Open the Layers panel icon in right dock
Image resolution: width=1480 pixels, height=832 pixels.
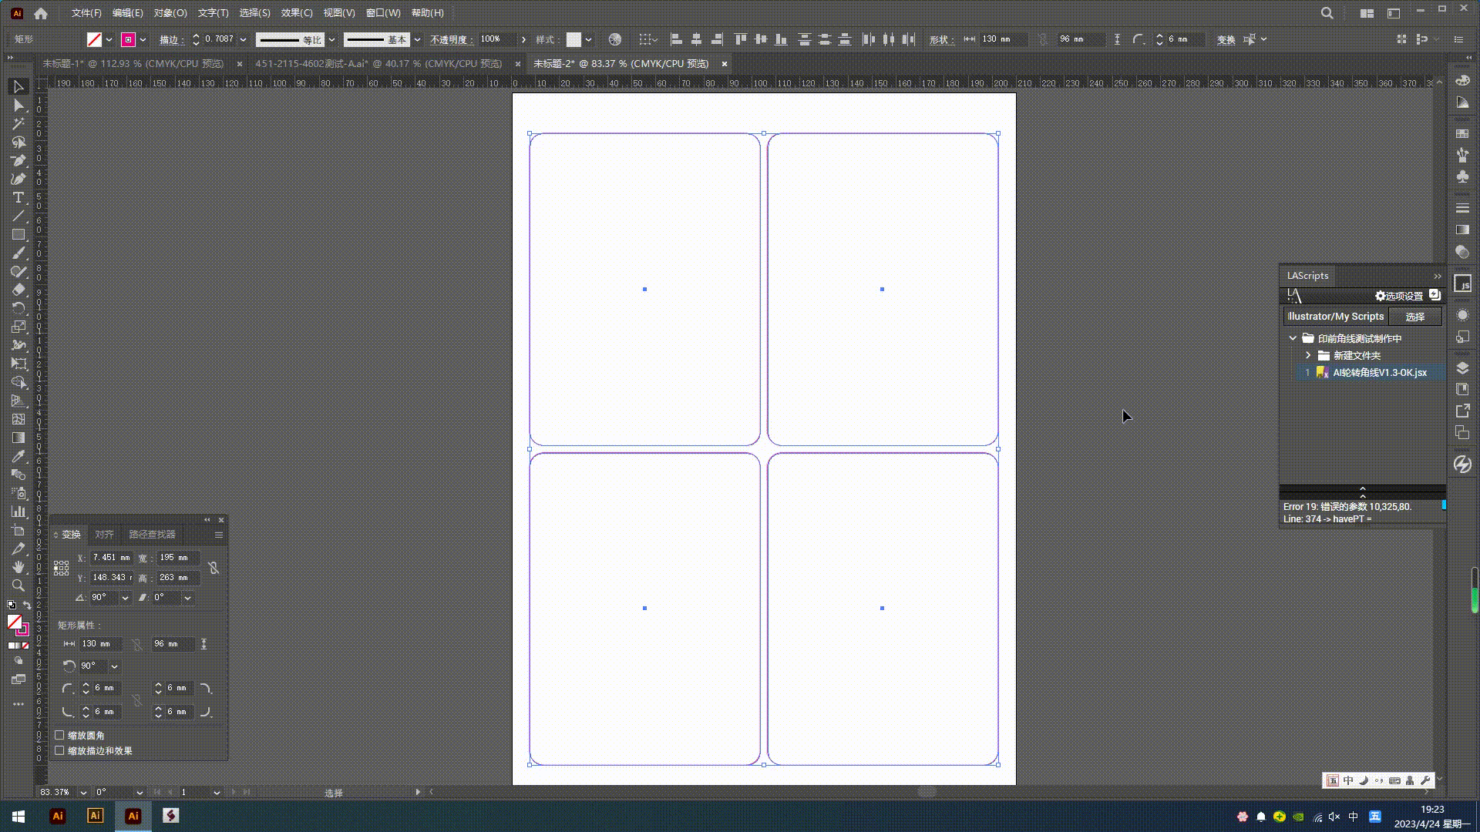(1462, 368)
